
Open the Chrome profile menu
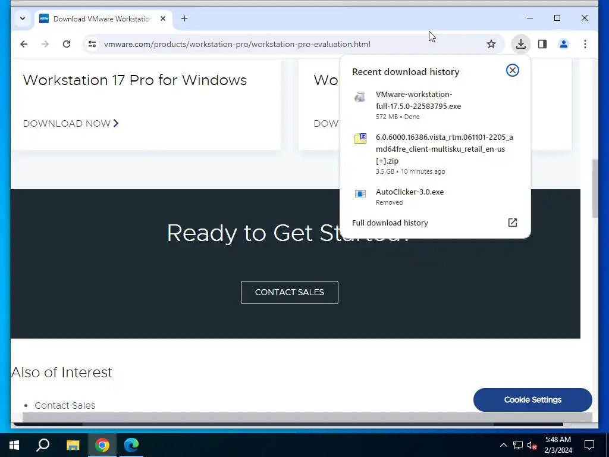pos(564,44)
